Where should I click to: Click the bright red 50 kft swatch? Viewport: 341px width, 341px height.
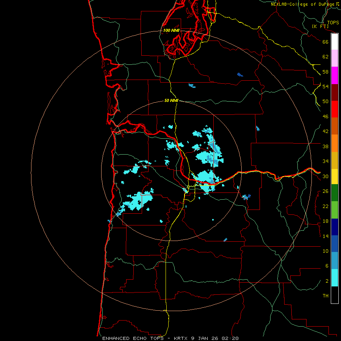coord(335,109)
